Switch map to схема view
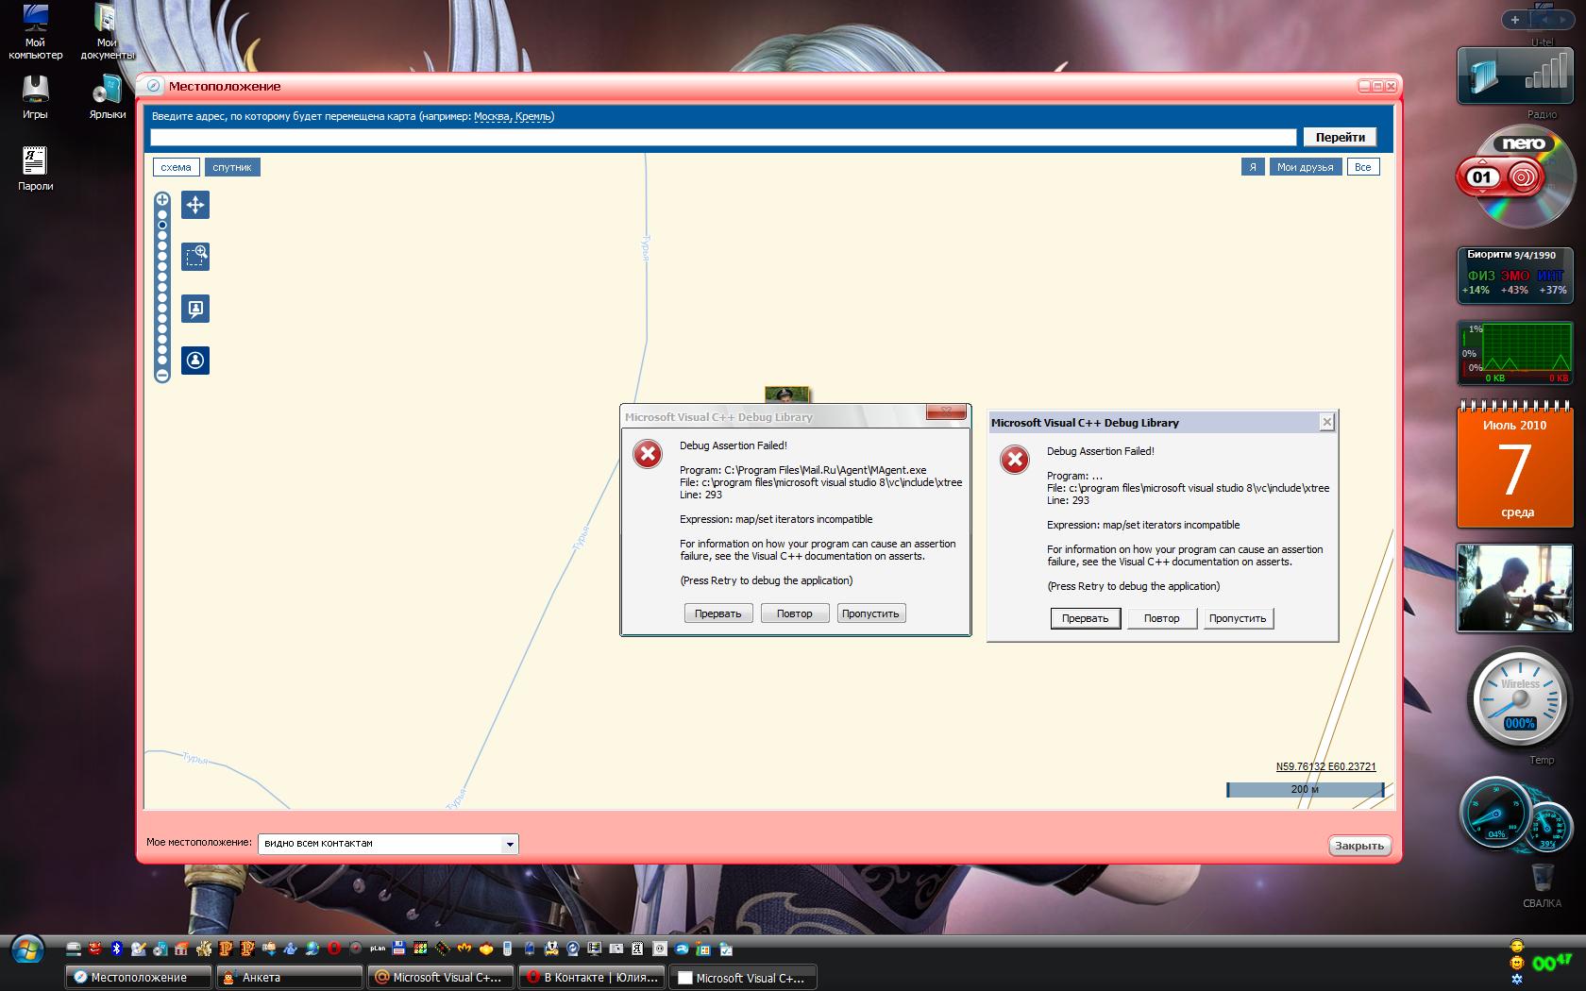The height and width of the screenshot is (991, 1586). (x=176, y=167)
